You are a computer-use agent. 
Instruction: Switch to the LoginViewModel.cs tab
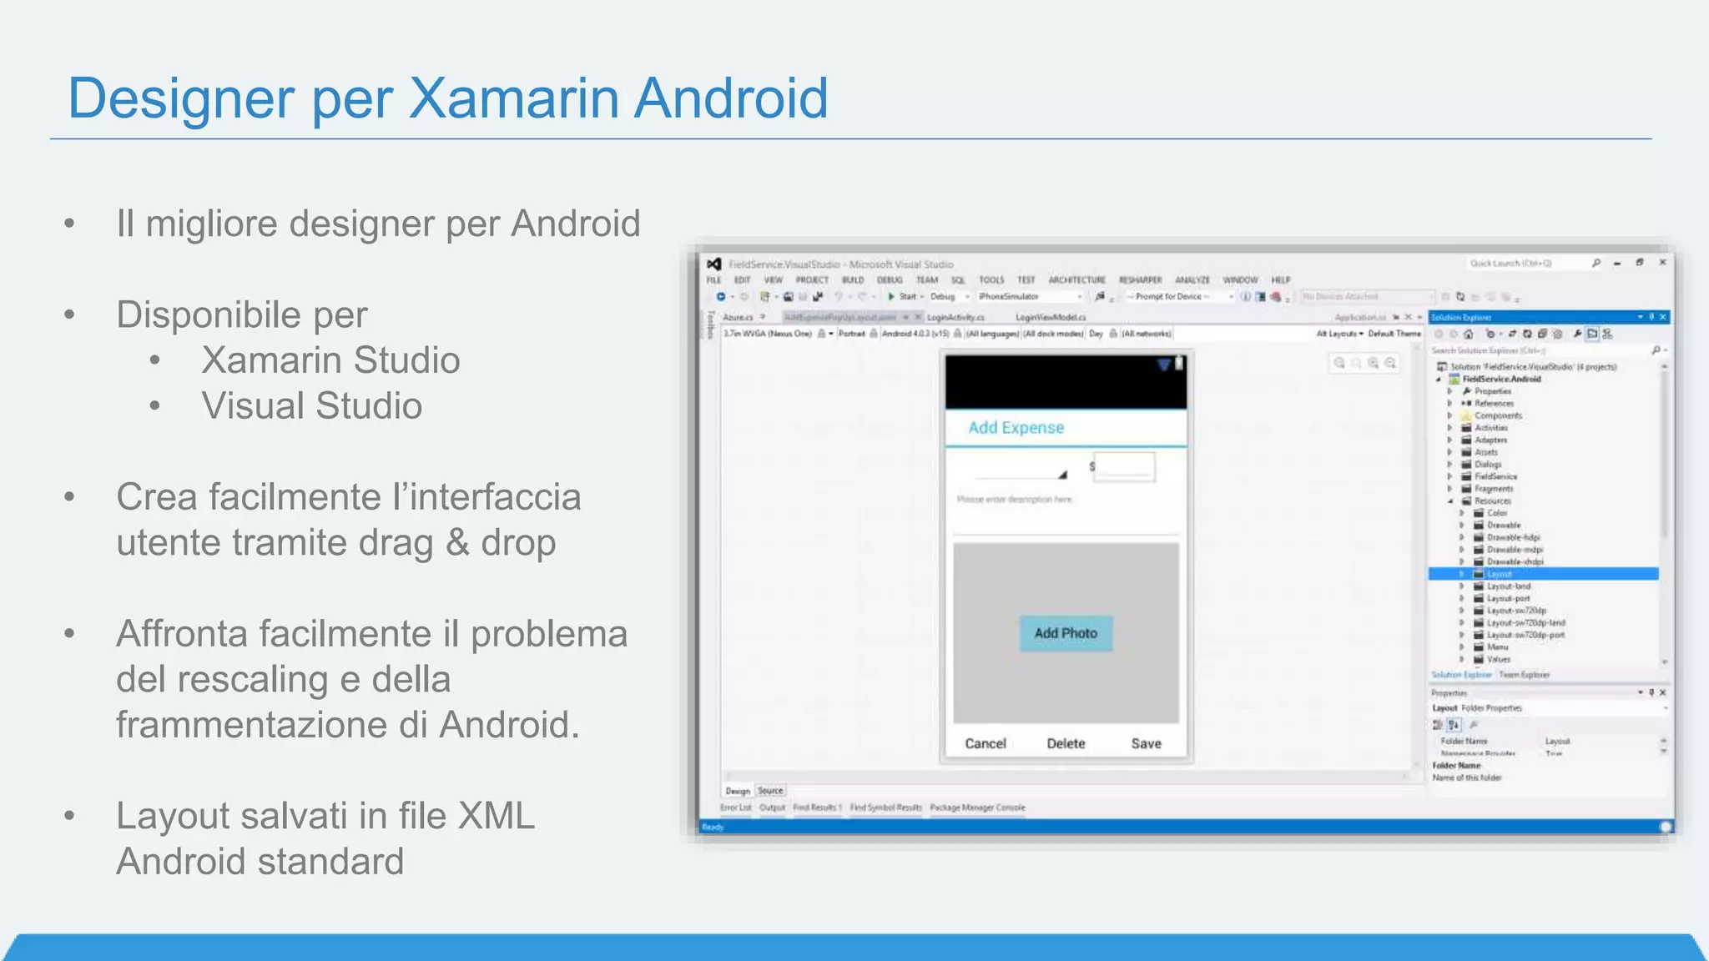(1051, 317)
